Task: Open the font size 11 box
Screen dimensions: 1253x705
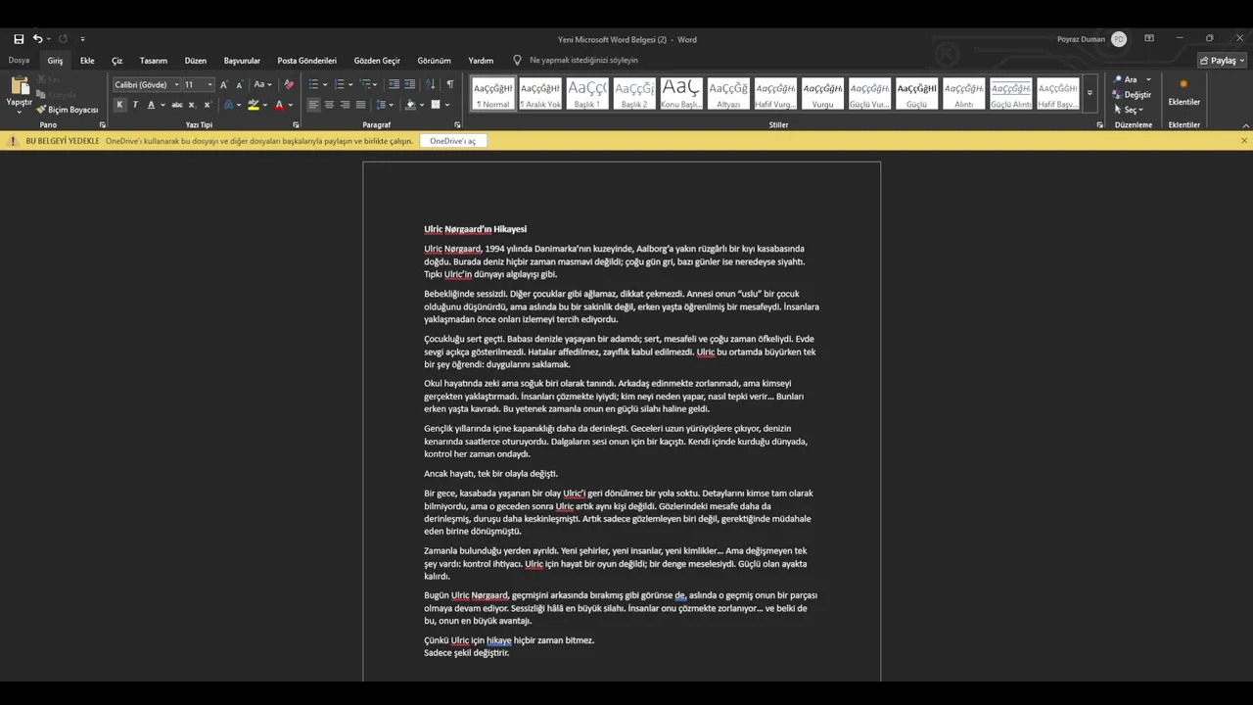Action: [x=198, y=85]
